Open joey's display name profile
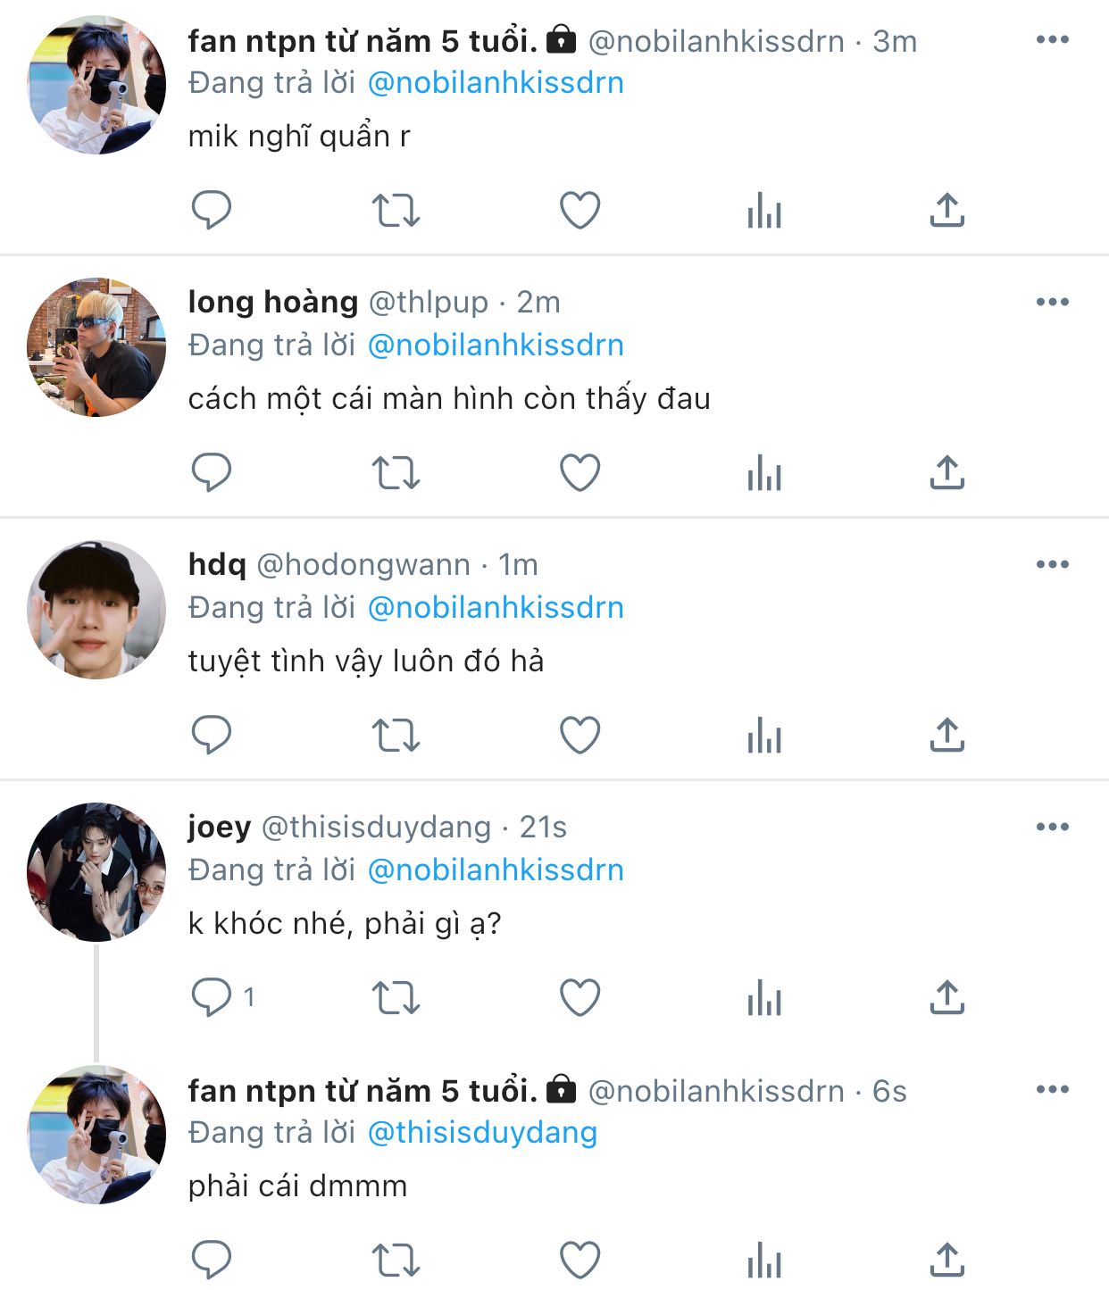 [219, 827]
